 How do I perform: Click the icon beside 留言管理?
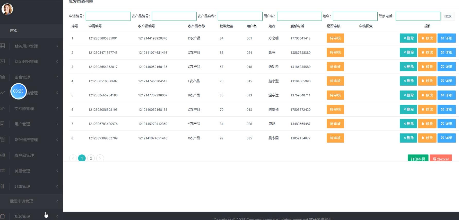tap(3, 77)
